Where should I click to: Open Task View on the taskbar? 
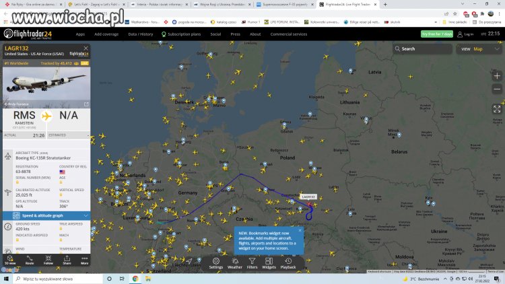click(122, 279)
